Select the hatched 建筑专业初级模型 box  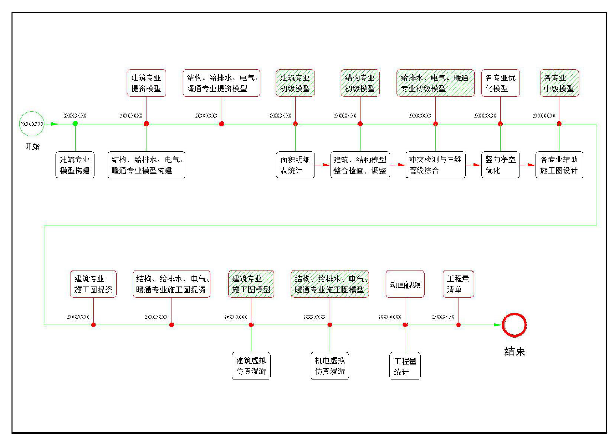[x=295, y=83]
